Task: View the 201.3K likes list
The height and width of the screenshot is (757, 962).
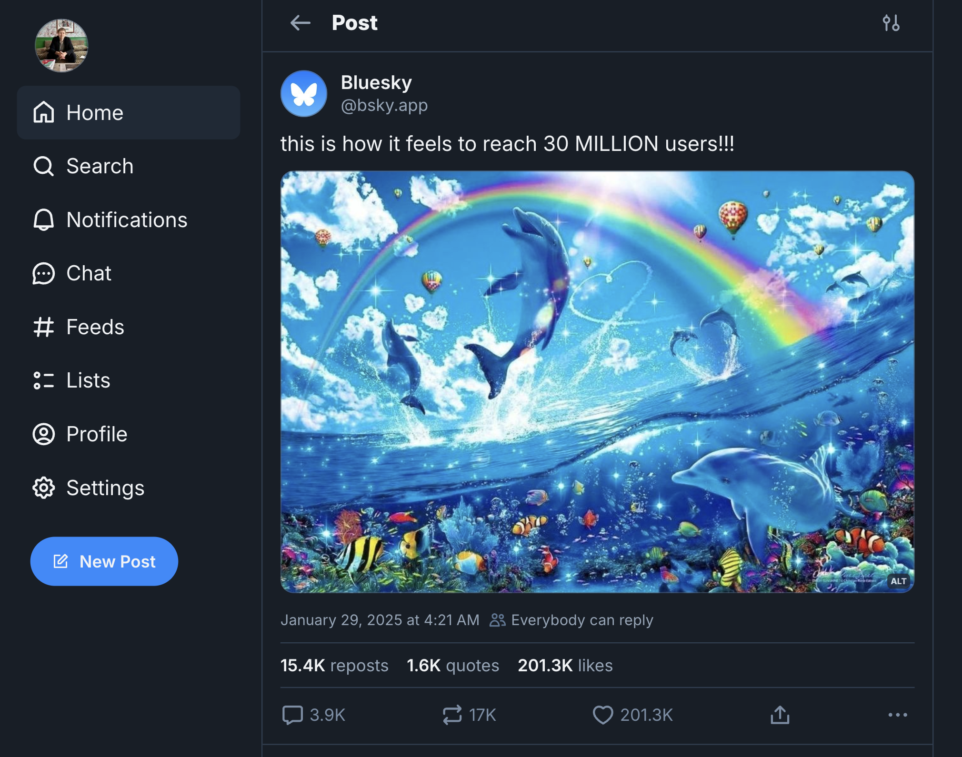Action: tap(565, 665)
